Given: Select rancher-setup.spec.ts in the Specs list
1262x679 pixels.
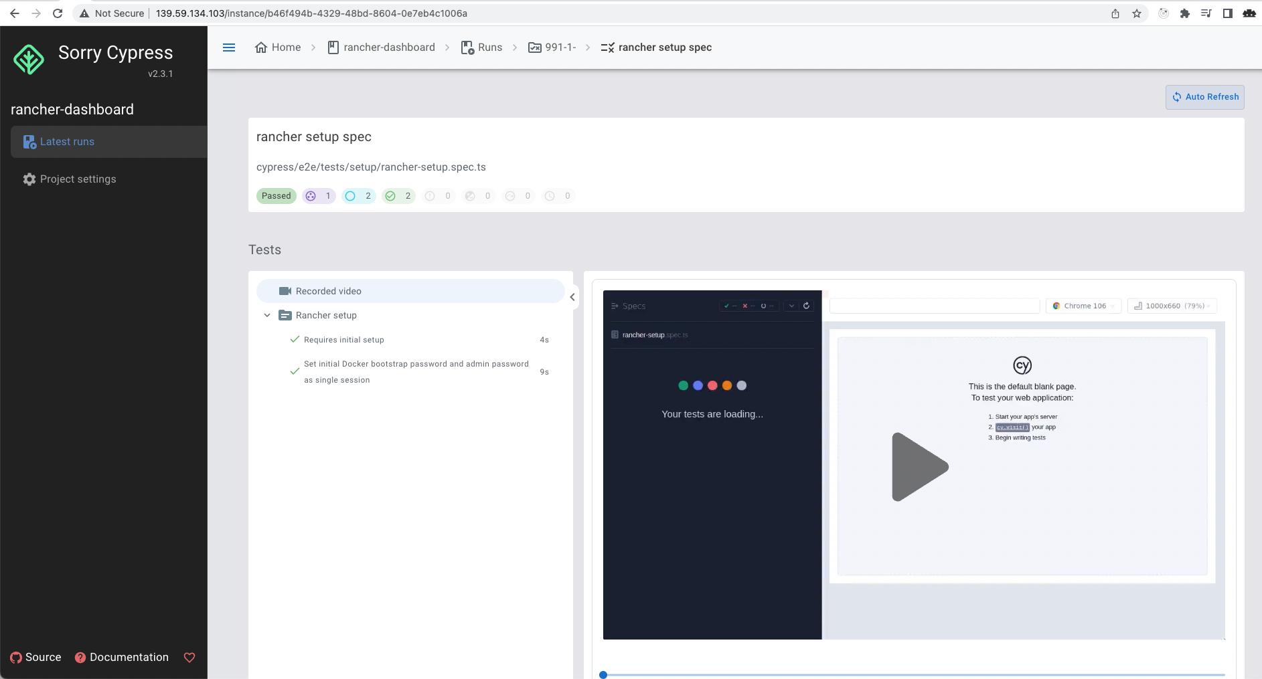Looking at the screenshot, I should point(654,334).
